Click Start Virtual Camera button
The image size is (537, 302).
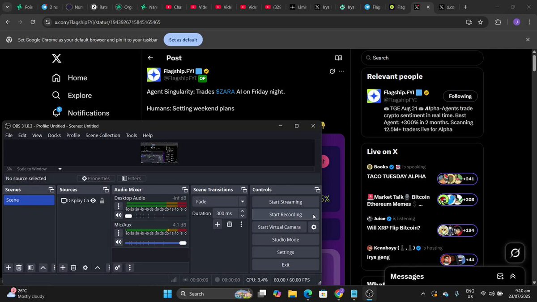pyautogui.click(x=279, y=227)
